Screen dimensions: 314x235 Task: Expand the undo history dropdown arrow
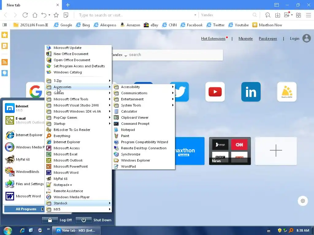click(x=49, y=15)
